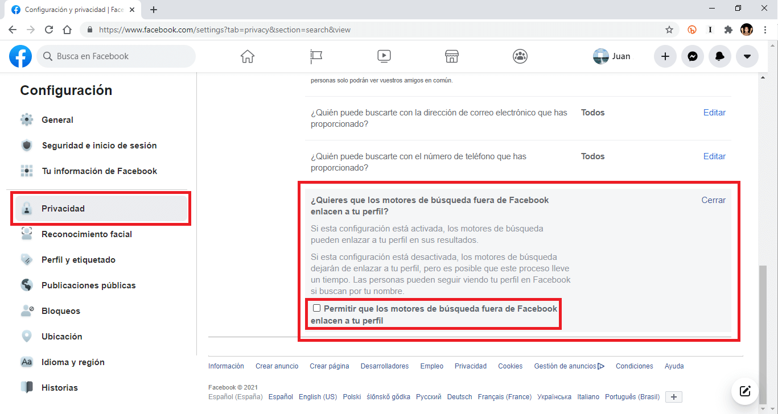Viewport: 778px width, 414px height.
Task: Open the Ayuda footer link
Action: coord(674,366)
